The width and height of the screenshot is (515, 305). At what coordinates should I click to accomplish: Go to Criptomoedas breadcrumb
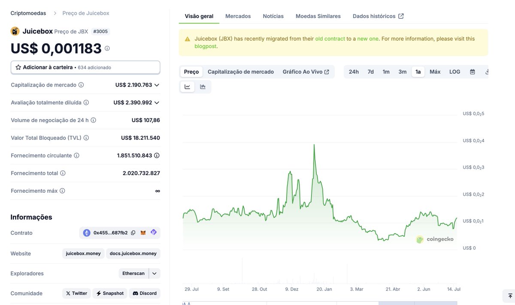tap(28, 13)
